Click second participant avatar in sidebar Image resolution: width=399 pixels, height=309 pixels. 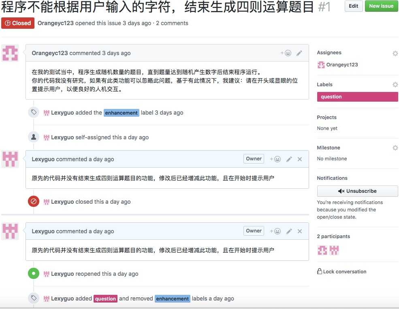pos(334,250)
